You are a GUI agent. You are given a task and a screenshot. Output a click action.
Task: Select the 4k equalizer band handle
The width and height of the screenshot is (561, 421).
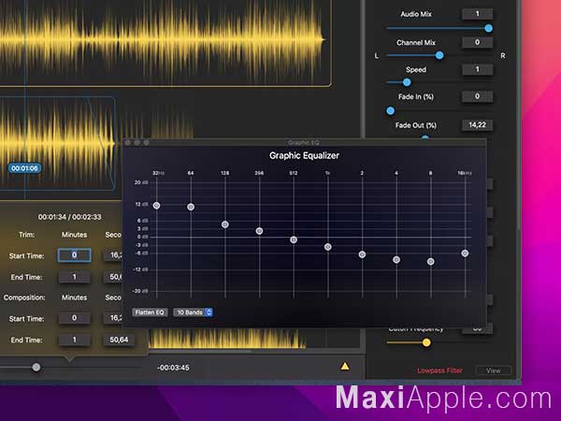[x=396, y=259]
